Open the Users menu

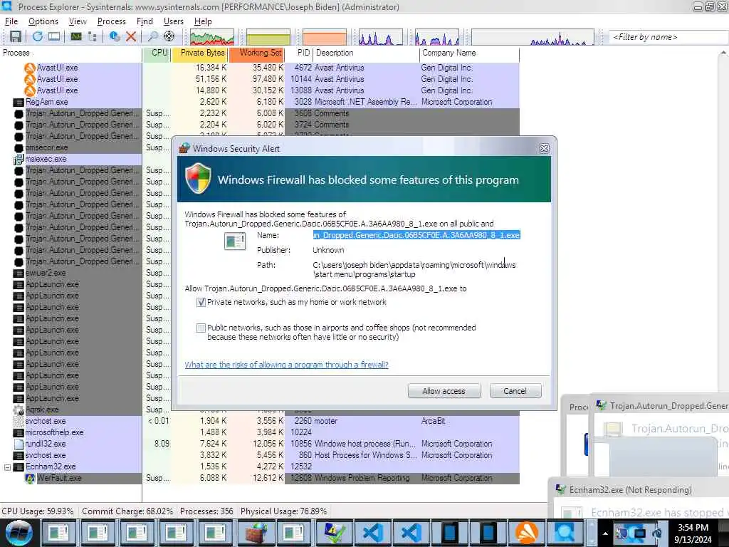pyautogui.click(x=174, y=21)
